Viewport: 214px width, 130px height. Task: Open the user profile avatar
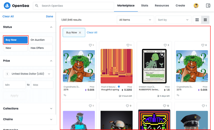point(196,6)
